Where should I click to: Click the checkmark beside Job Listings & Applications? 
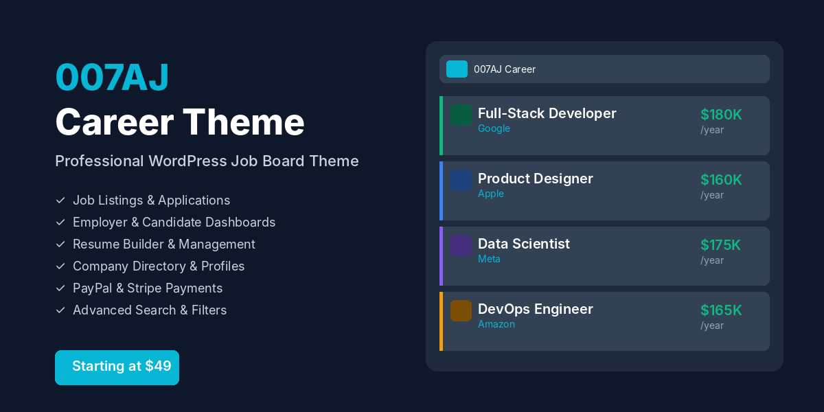[60, 201]
